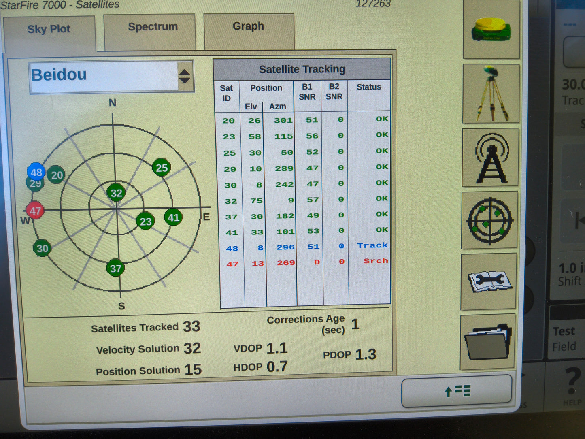Click the Track status of satellite 48

[373, 245]
